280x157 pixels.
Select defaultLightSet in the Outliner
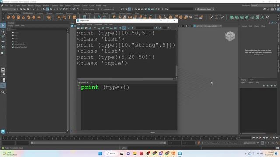20,44
